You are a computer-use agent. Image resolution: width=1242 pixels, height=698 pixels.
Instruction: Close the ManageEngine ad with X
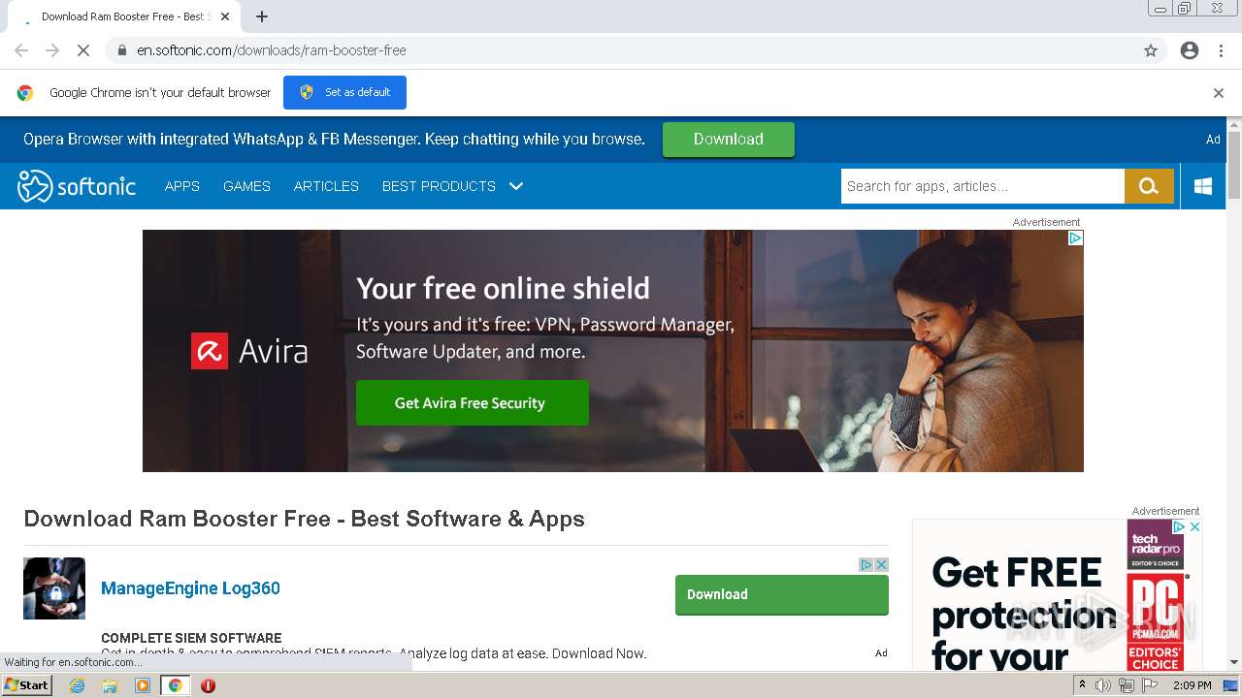pos(881,564)
